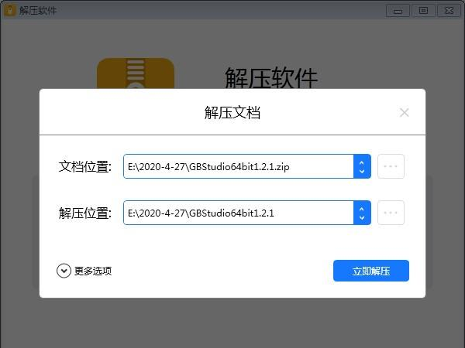Viewport: 465px width, 348px height.
Task: Click the 文档位置: label
Action: pyautogui.click(x=85, y=166)
